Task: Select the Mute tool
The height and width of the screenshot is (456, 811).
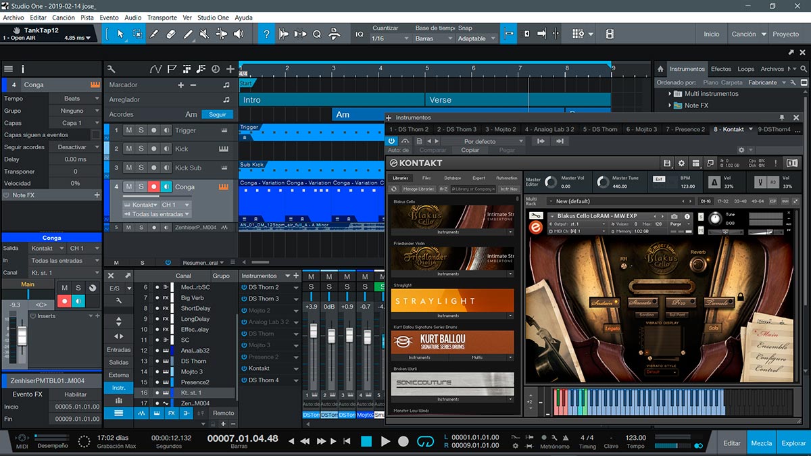Action: pyautogui.click(x=205, y=34)
